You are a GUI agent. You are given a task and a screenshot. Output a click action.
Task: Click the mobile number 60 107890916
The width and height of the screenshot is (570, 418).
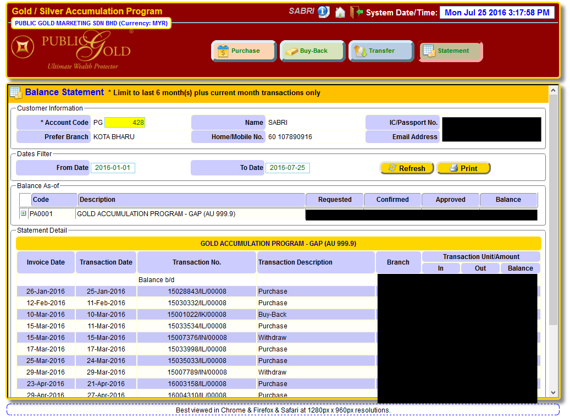tap(290, 137)
